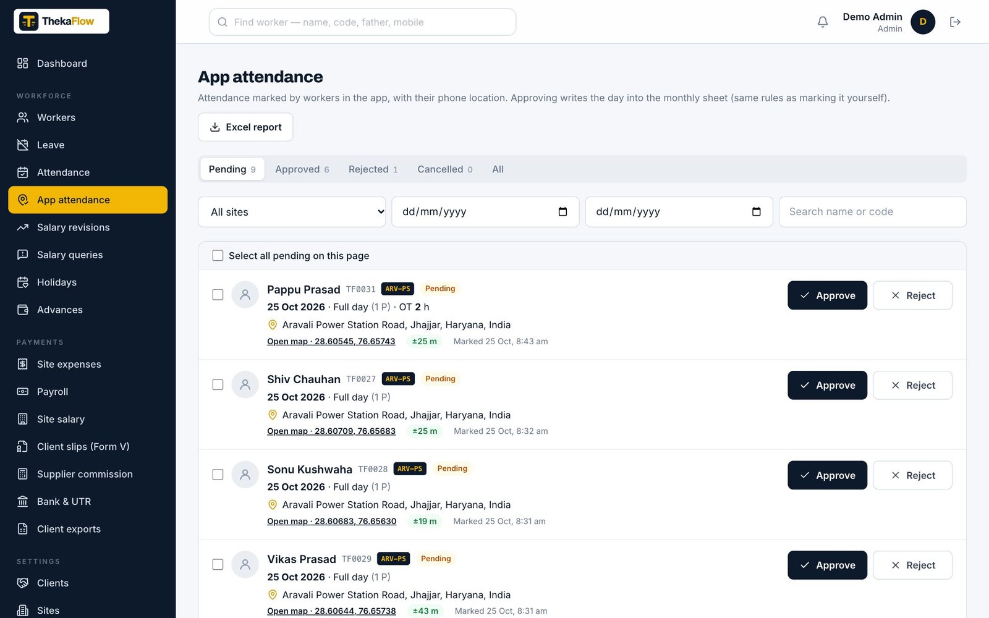Open map link 28.60545, 76.65743

click(331, 341)
